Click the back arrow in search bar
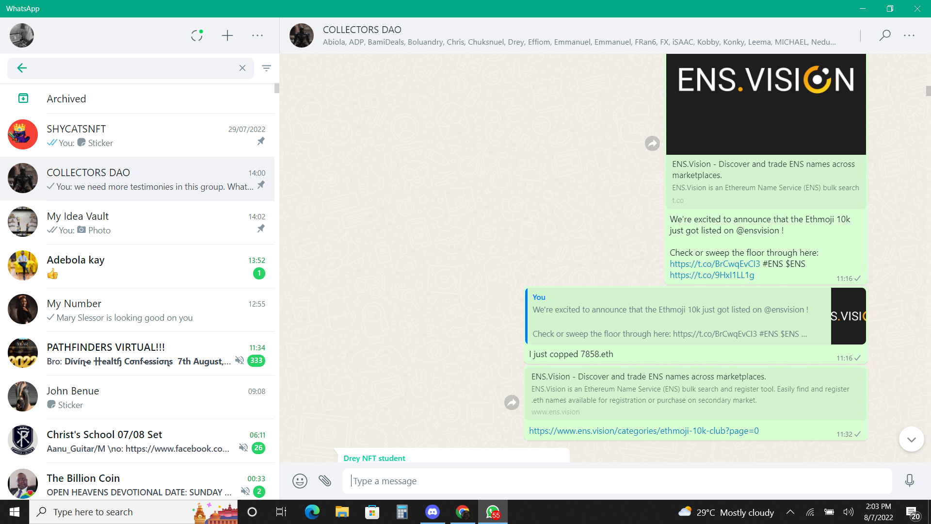 tap(22, 68)
